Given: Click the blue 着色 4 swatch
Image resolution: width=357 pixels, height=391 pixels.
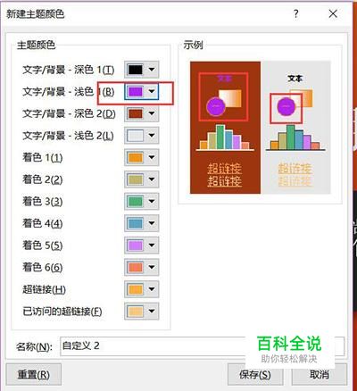Looking at the screenshot, I should (136, 223).
